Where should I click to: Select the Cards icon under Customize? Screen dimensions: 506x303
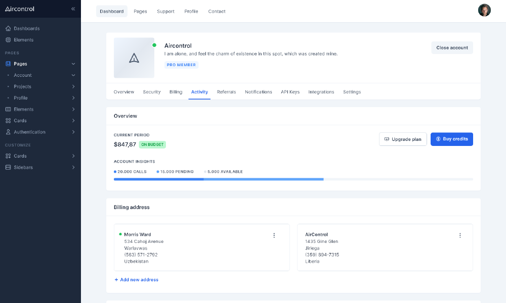point(7,156)
